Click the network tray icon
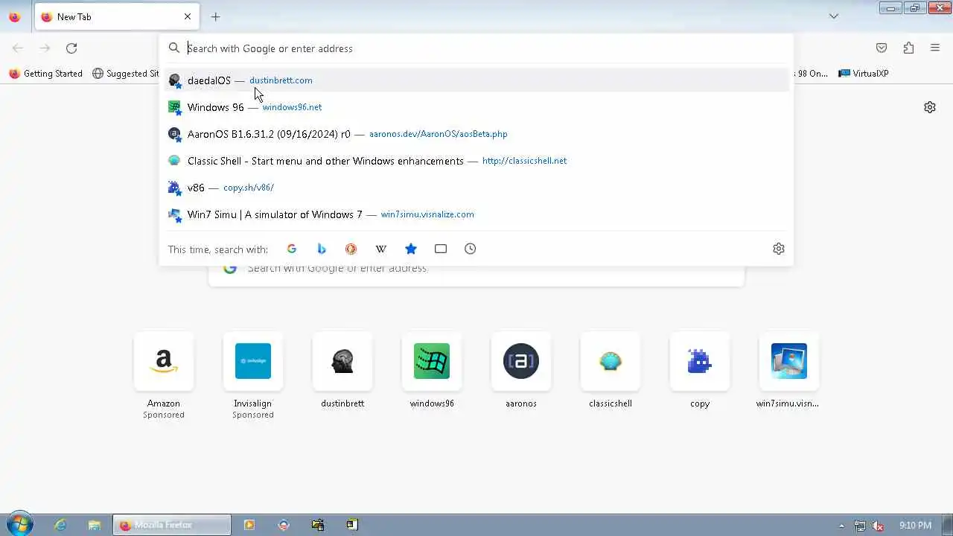Viewport: 953px width, 536px height. click(860, 526)
